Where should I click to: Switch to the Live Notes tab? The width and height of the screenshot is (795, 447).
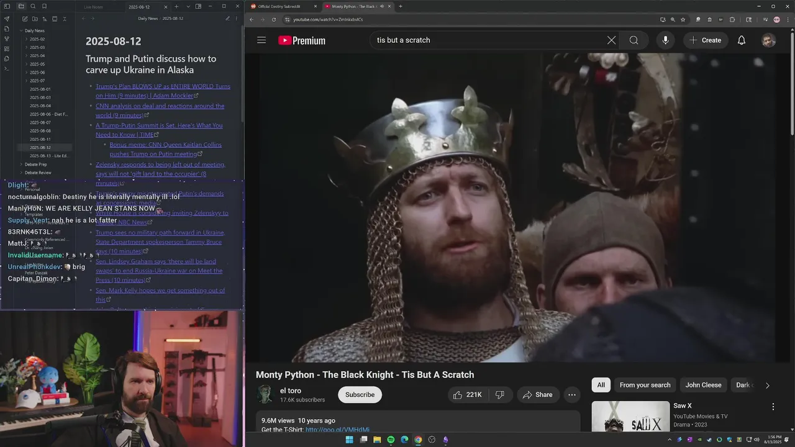(x=94, y=7)
